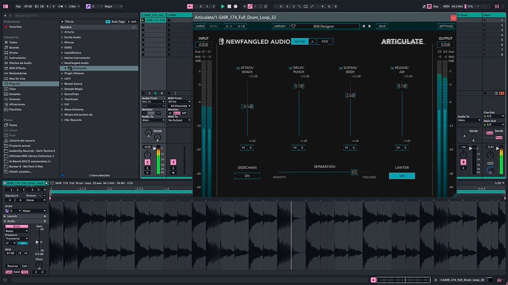
Task: Toggle the Limiter ON button
Action: pos(402,176)
